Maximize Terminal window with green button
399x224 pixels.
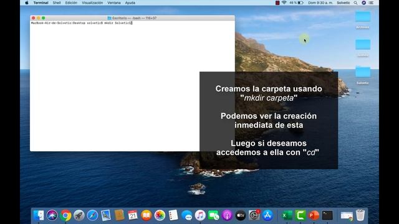(44, 18)
